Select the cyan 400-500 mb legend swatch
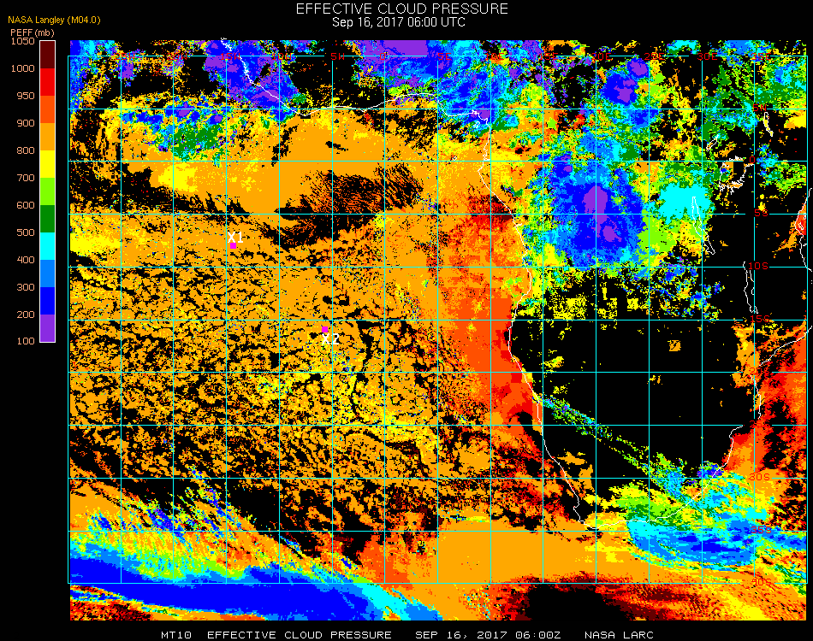The height and width of the screenshot is (641, 813). click(x=48, y=246)
